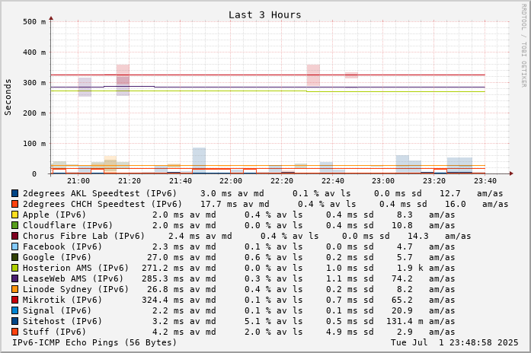
Task: Click the "300 m" y-axis label
Action: (34, 82)
